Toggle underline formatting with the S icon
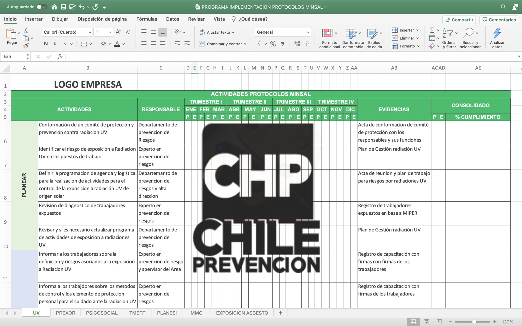This screenshot has width=522, height=326. (64, 44)
